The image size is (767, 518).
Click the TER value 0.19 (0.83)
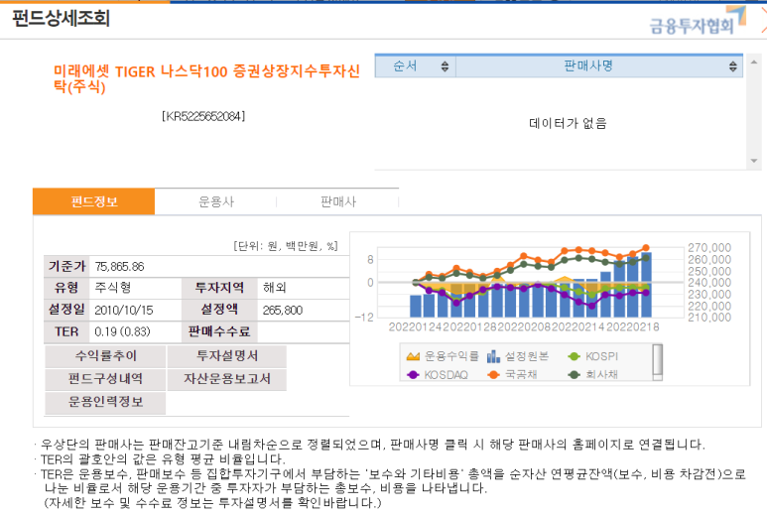(x=122, y=331)
